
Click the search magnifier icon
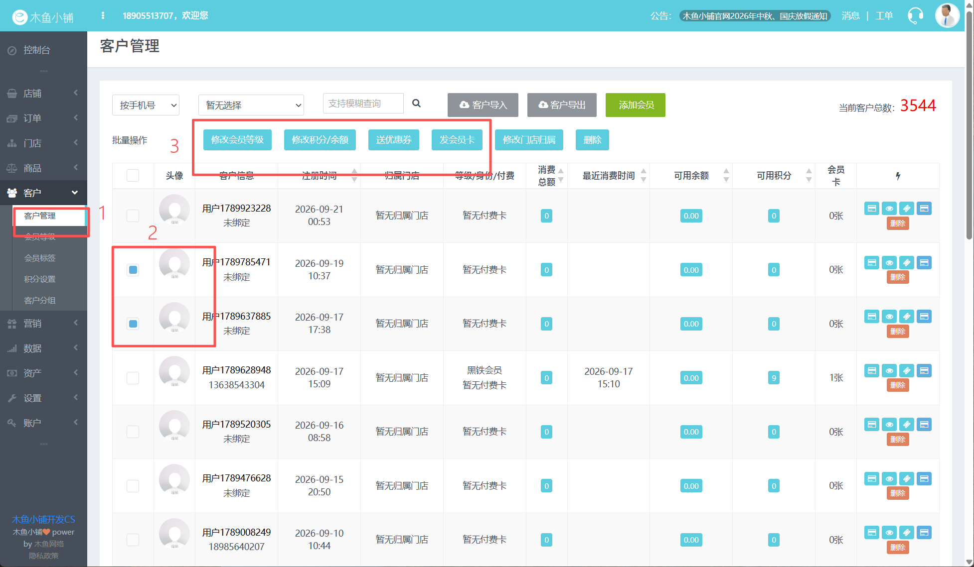pos(416,103)
